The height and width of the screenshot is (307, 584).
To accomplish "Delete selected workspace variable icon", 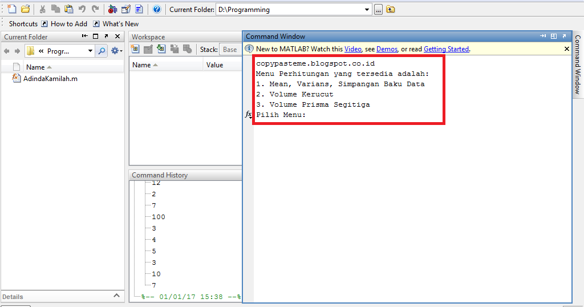I will pyautogui.click(x=187, y=49).
